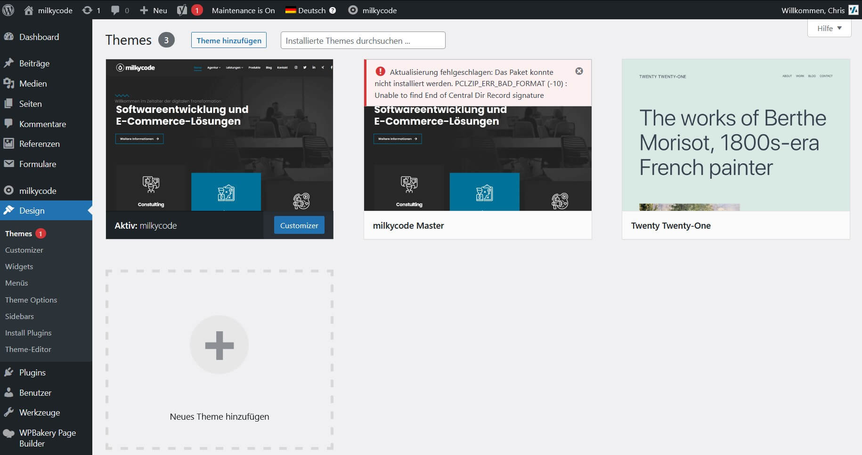Expand the Hilfe help dropdown
862x455 pixels.
pyautogui.click(x=829, y=28)
